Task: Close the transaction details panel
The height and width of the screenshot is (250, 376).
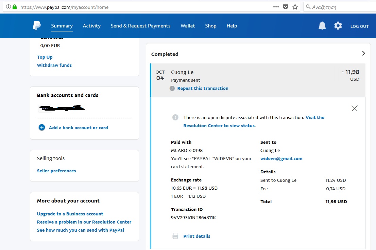Action: coord(355,108)
